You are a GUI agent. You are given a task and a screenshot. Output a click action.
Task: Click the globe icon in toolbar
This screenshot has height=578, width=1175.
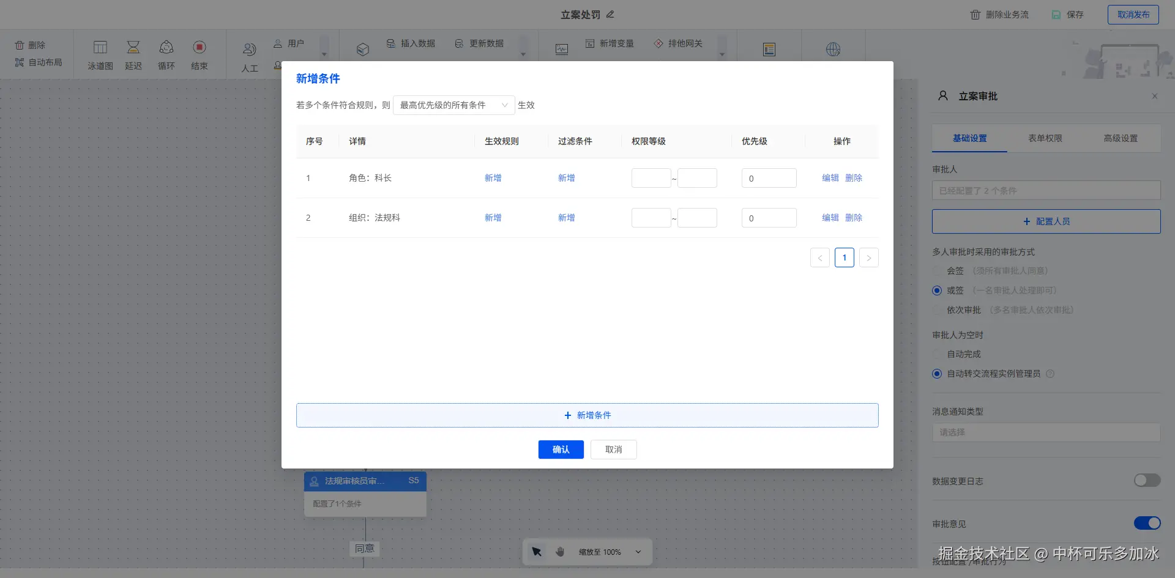click(833, 50)
